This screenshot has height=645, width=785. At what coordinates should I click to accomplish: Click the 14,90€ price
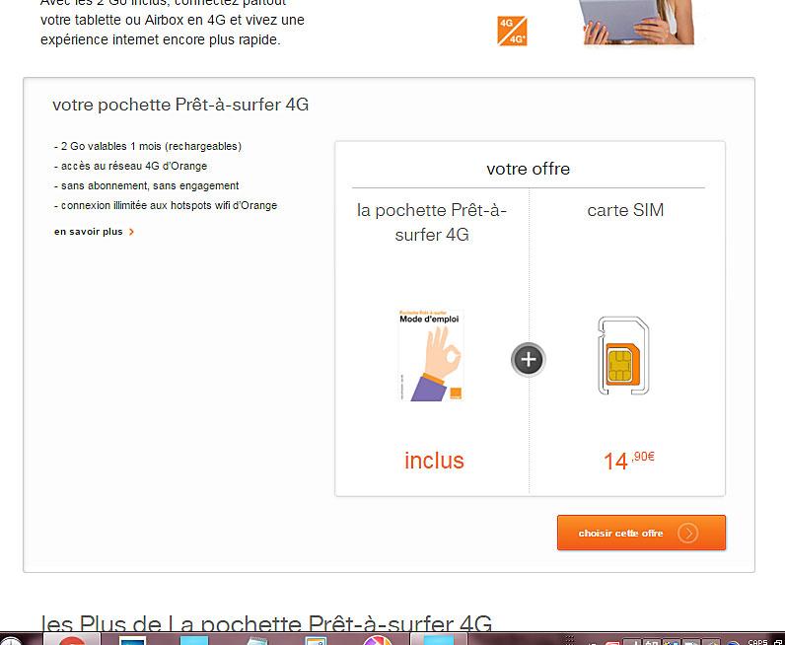(628, 461)
